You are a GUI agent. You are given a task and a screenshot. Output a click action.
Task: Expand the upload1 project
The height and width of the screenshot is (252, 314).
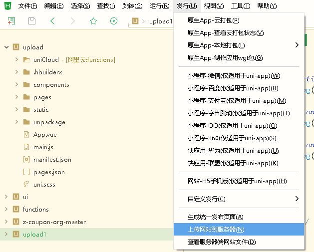coord(6,234)
